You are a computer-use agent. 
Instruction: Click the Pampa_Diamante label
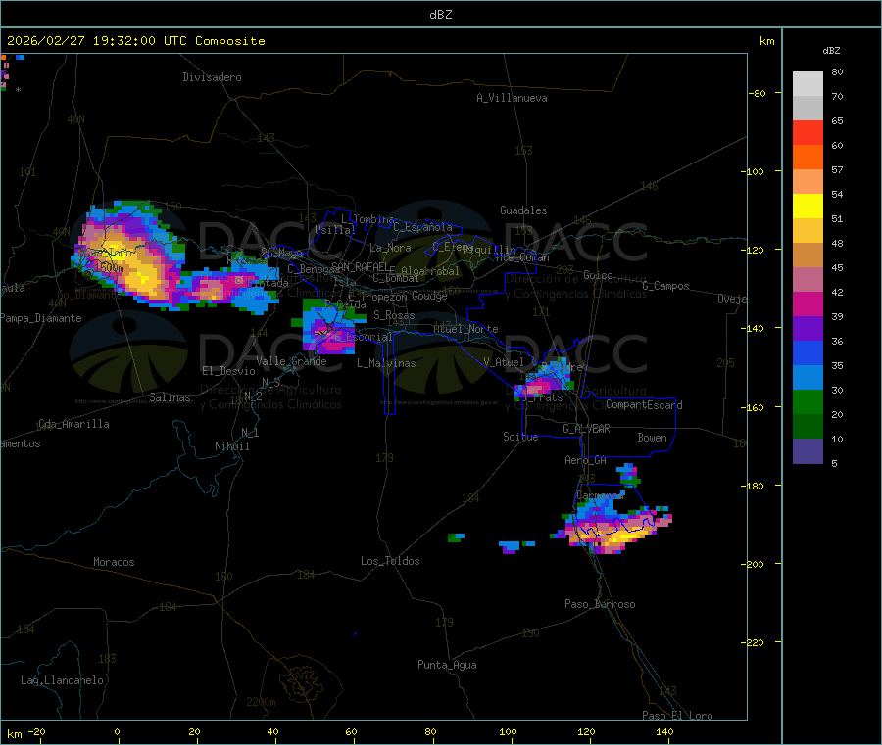tap(40, 318)
